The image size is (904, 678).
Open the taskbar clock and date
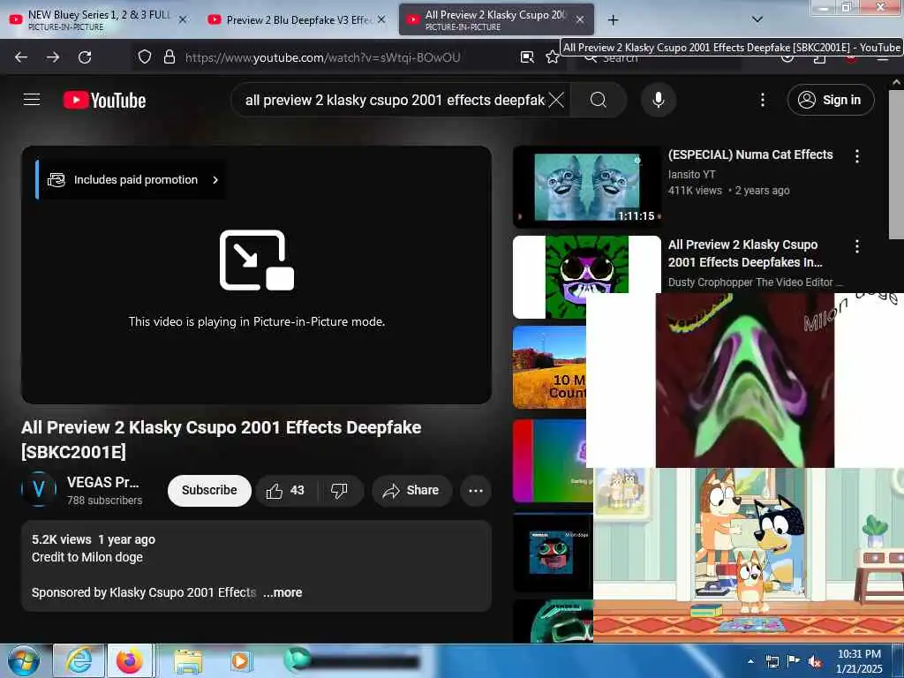point(859,661)
